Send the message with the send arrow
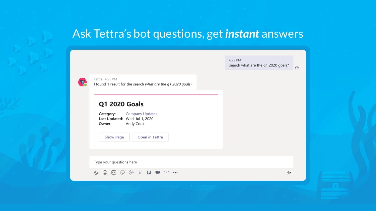The height and width of the screenshot is (211, 376). [x=289, y=173]
